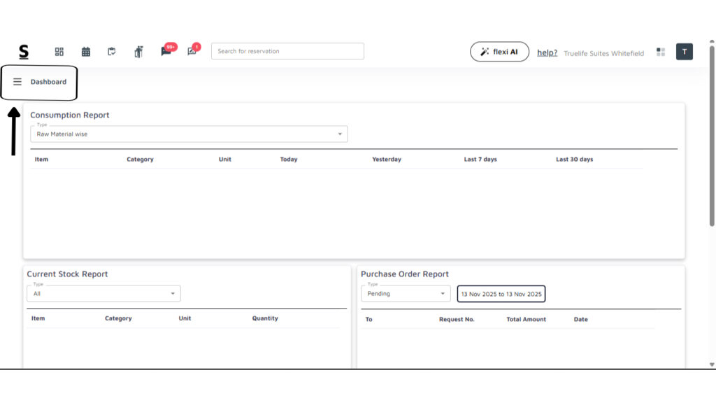Open chat messages with 99+ badge

166,51
